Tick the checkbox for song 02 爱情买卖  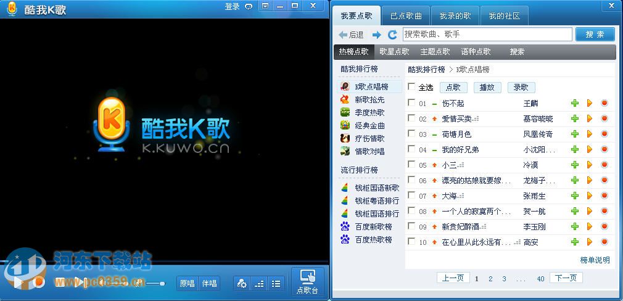pos(411,118)
